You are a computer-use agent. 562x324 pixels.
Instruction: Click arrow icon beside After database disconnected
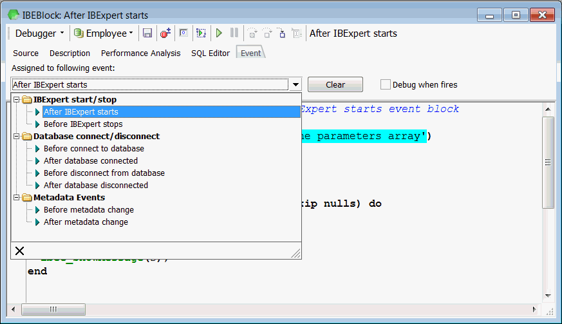37,185
